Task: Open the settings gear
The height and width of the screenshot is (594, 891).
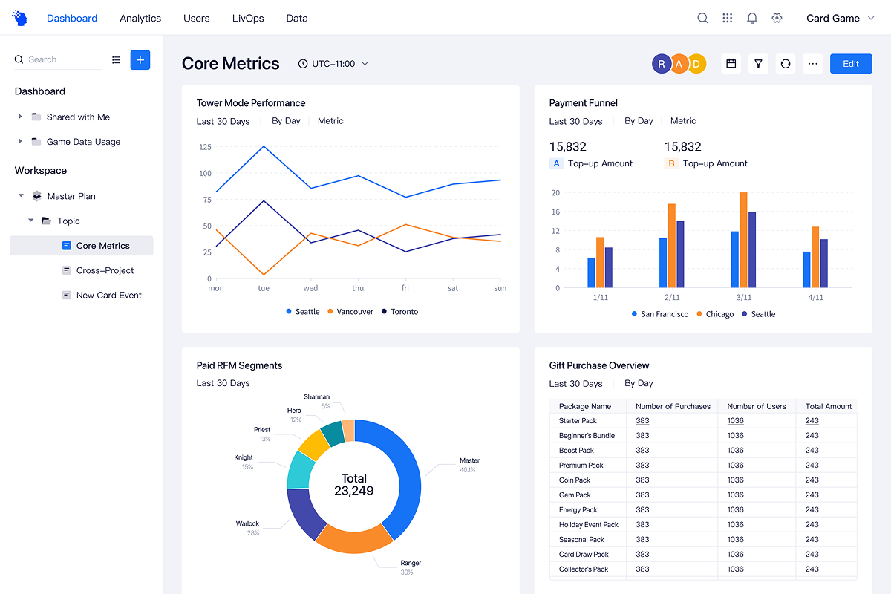Action: point(777,18)
